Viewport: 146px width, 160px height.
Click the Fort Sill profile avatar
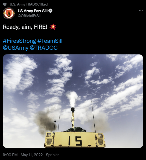(9, 13)
